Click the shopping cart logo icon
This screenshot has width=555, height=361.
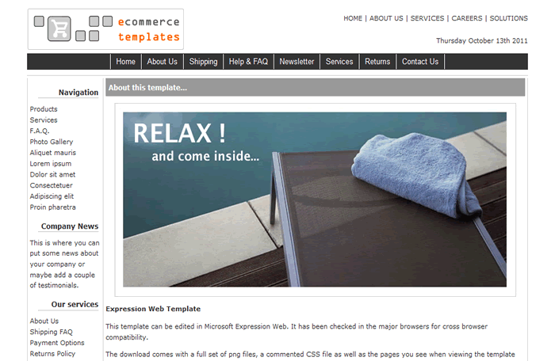[x=59, y=28]
